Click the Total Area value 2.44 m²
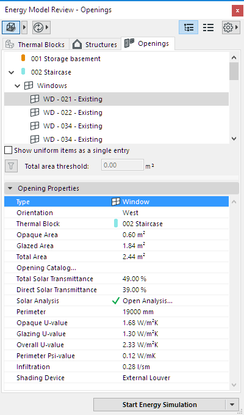Screen dimensions: 244x415 [x=134, y=257]
